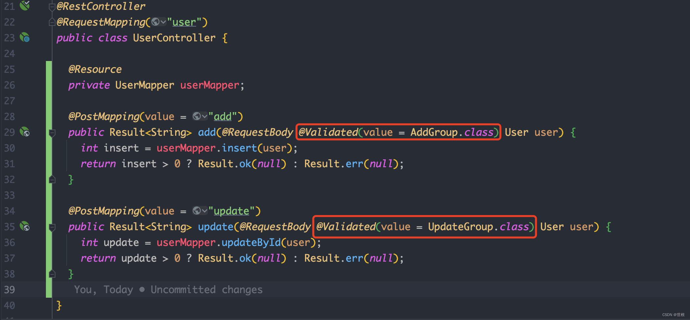The width and height of the screenshot is (690, 320).
Task: Click the Result<String> return type on line 35
Action: pyautogui.click(x=151, y=227)
